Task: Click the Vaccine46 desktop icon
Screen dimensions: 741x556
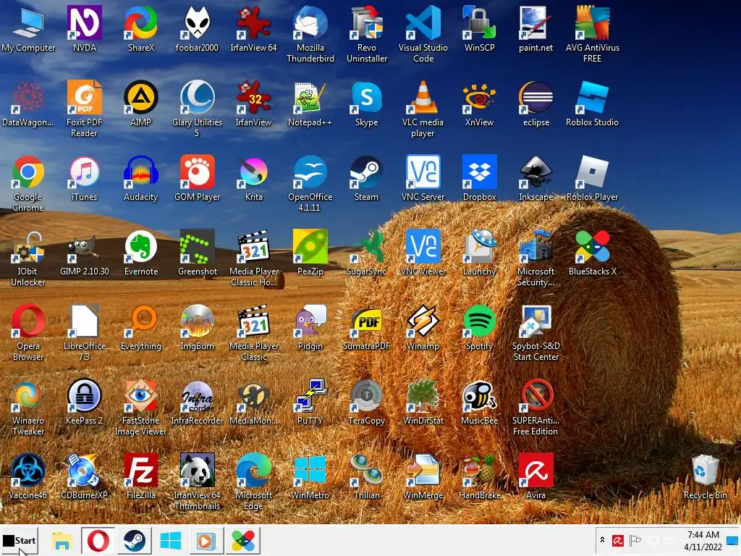Action: pyautogui.click(x=28, y=476)
